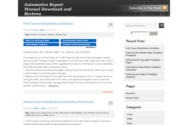Screen dimensions: 188x125
Task: Click the gray Search button
Action: pyautogui.click(x=153, y=33)
